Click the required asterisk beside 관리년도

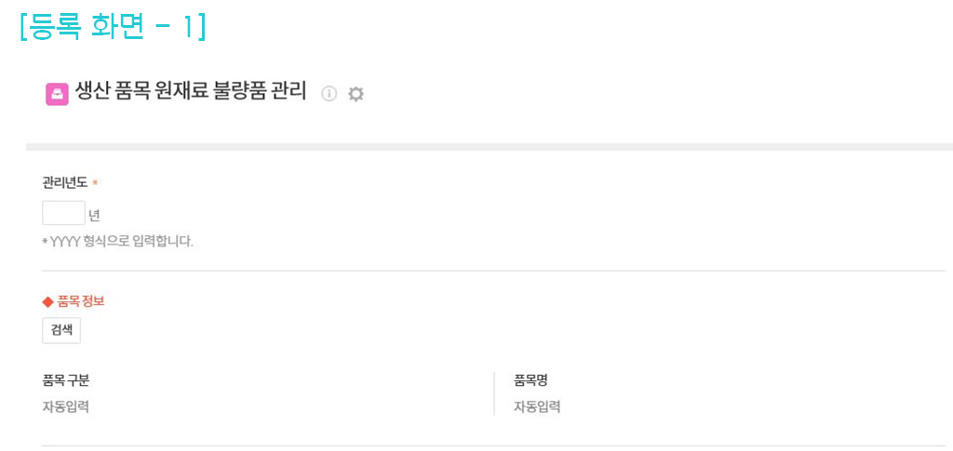(95, 183)
